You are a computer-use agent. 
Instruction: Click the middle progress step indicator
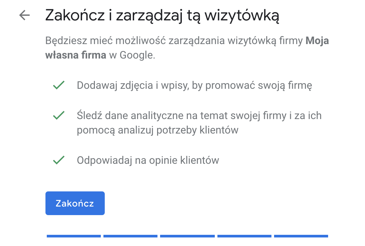point(187,236)
